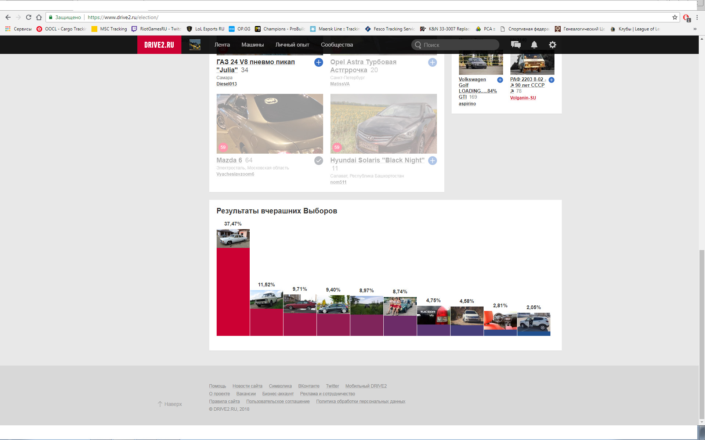705x440 pixels.
Task: Vote plus for Hyundai Solaris Black Night
Action: point(432,161)
